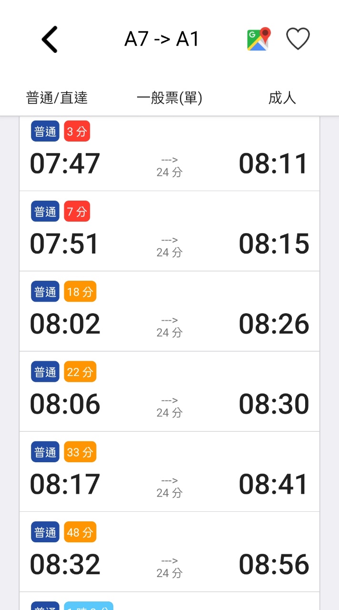Image resolution: width=339 pixels, height=610 pixels.
Task: Open the 成人 passenger type selector
Action: 282,98
